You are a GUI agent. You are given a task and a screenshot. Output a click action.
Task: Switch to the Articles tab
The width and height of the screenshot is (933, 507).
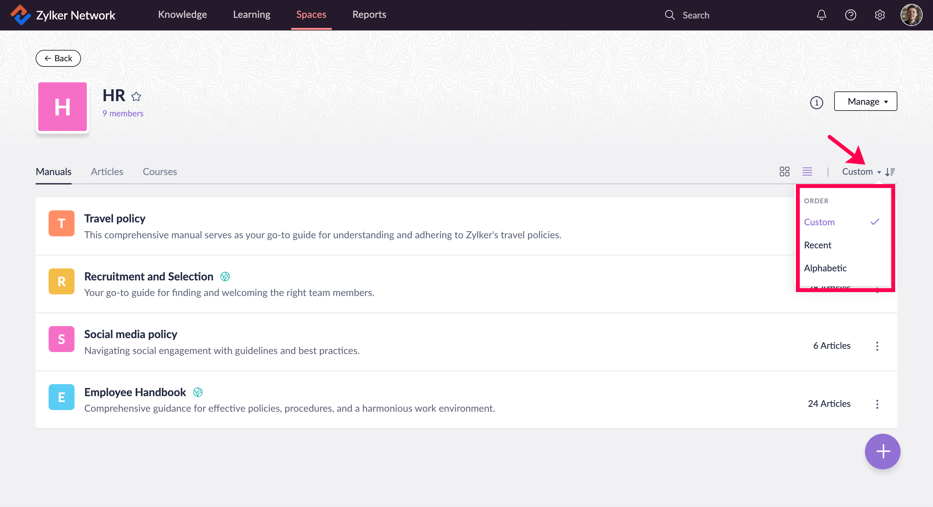(107, 171)
